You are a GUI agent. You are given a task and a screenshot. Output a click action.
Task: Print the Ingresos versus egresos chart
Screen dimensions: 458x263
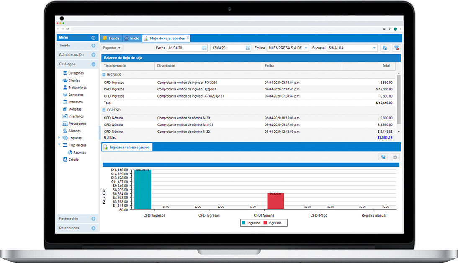pos(395,157)
